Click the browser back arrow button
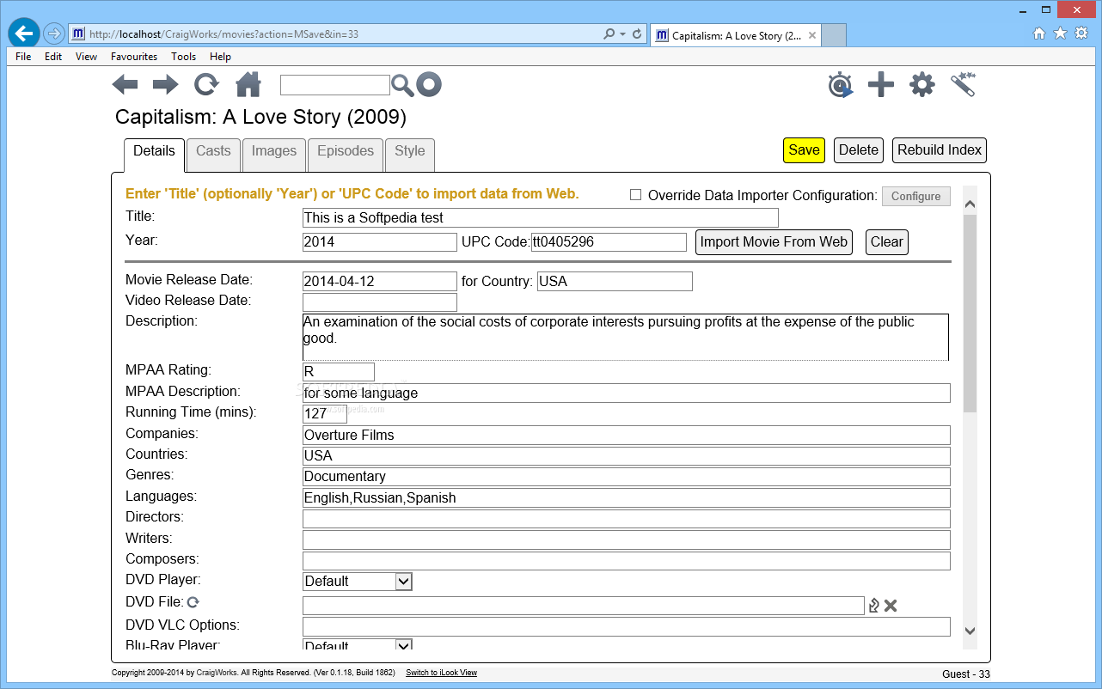Viewport: 1102px width, 689px height. pyautogui.click(x=24, y=34)
